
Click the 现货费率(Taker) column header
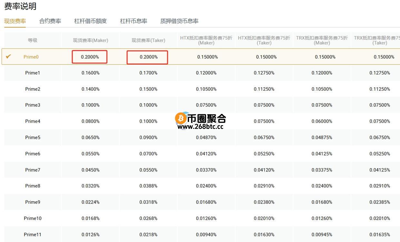(148, 40)
